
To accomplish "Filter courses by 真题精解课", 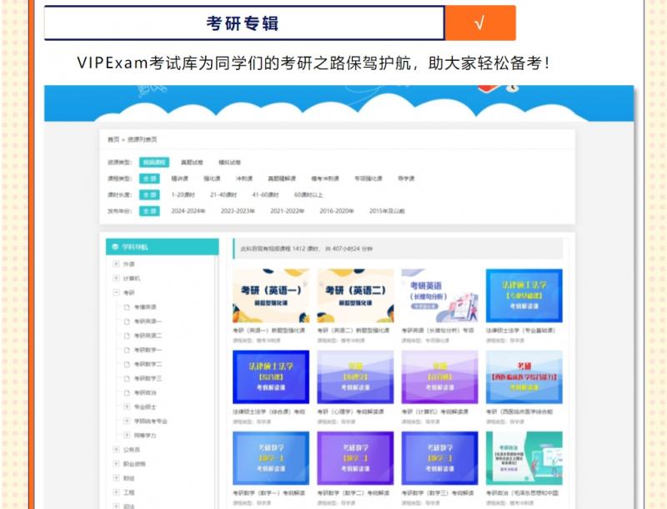I will point(282,179).
